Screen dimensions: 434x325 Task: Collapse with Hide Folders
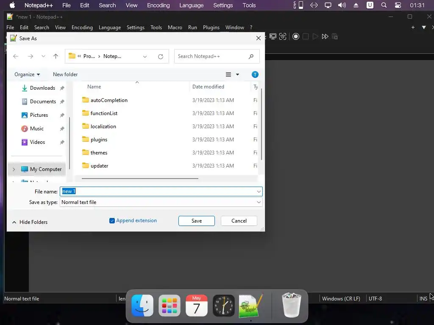pos(30,222)
